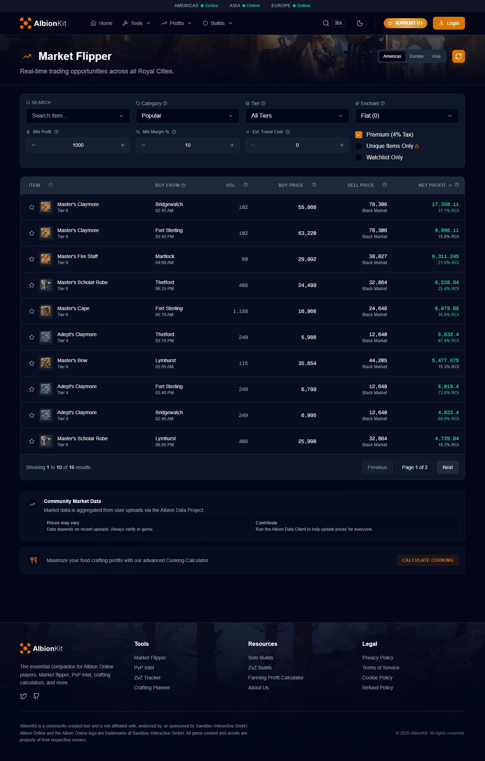Select the Americas region tab

click(392, 56)
